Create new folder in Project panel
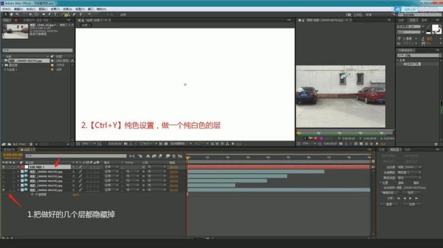This screenshot has width=443, height=248. coord(10,144)
